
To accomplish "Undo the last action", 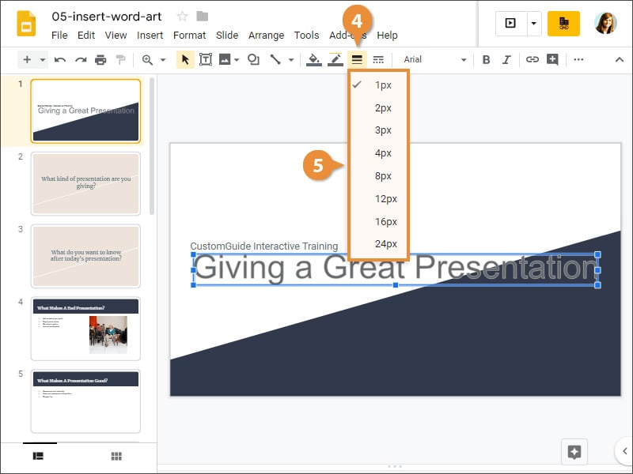I will pos(60,60).
